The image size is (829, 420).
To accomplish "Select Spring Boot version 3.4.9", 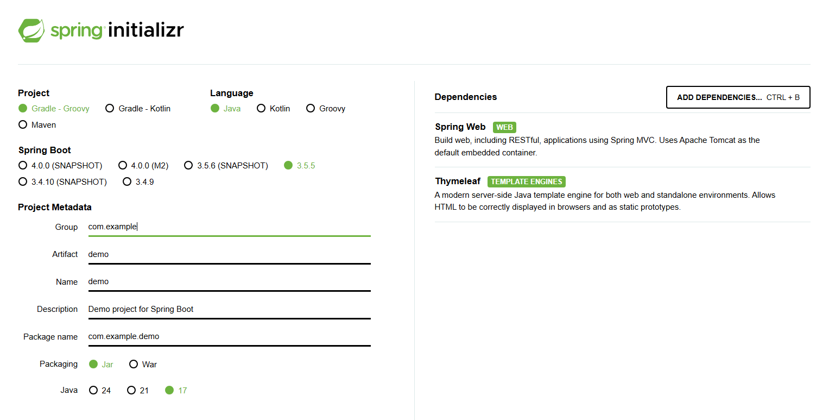I will click(138, 182).
